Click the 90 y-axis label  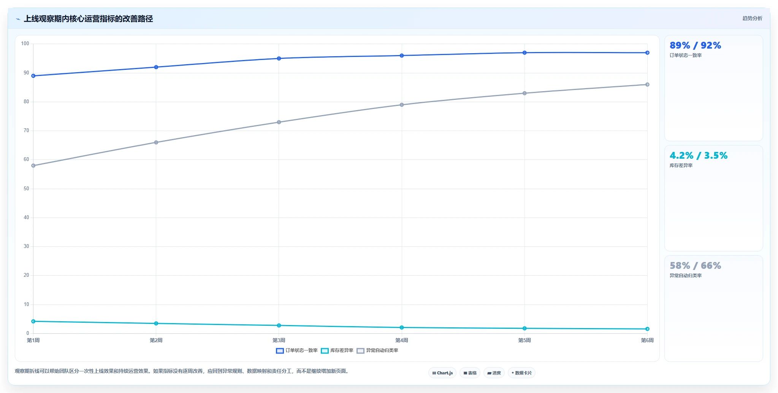[26, 73]
